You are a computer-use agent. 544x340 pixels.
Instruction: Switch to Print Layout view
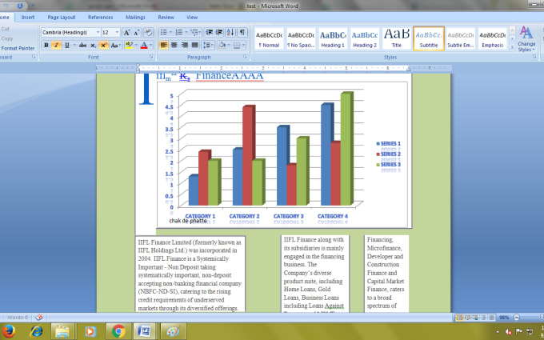[x=459, y=318]
